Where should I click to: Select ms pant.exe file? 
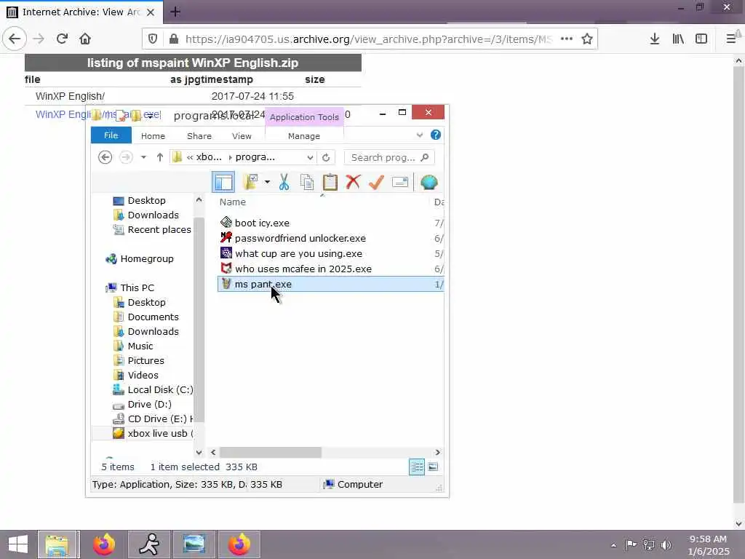coord(331,285)
